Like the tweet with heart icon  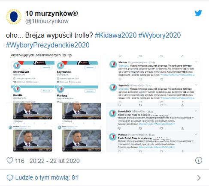point(10,160)
